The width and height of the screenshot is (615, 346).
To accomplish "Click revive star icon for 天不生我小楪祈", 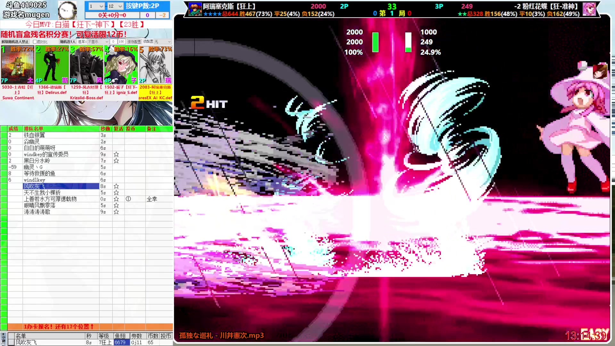I will tap(116, 193).
